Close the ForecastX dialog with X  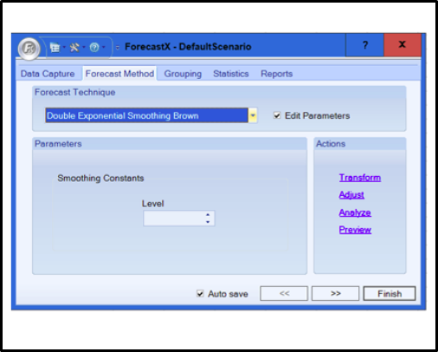pyautogui.click(x=403, y=45)
